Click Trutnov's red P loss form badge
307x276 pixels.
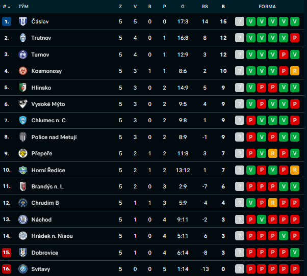[295, 38]
